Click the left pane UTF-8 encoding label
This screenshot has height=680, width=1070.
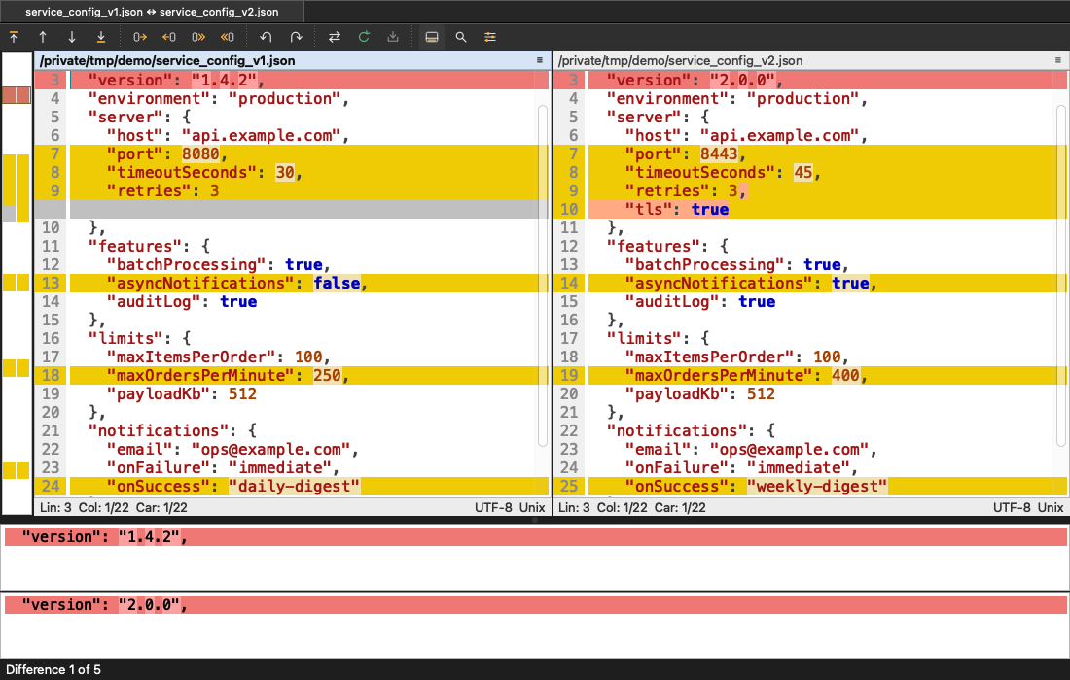(493, 508)
